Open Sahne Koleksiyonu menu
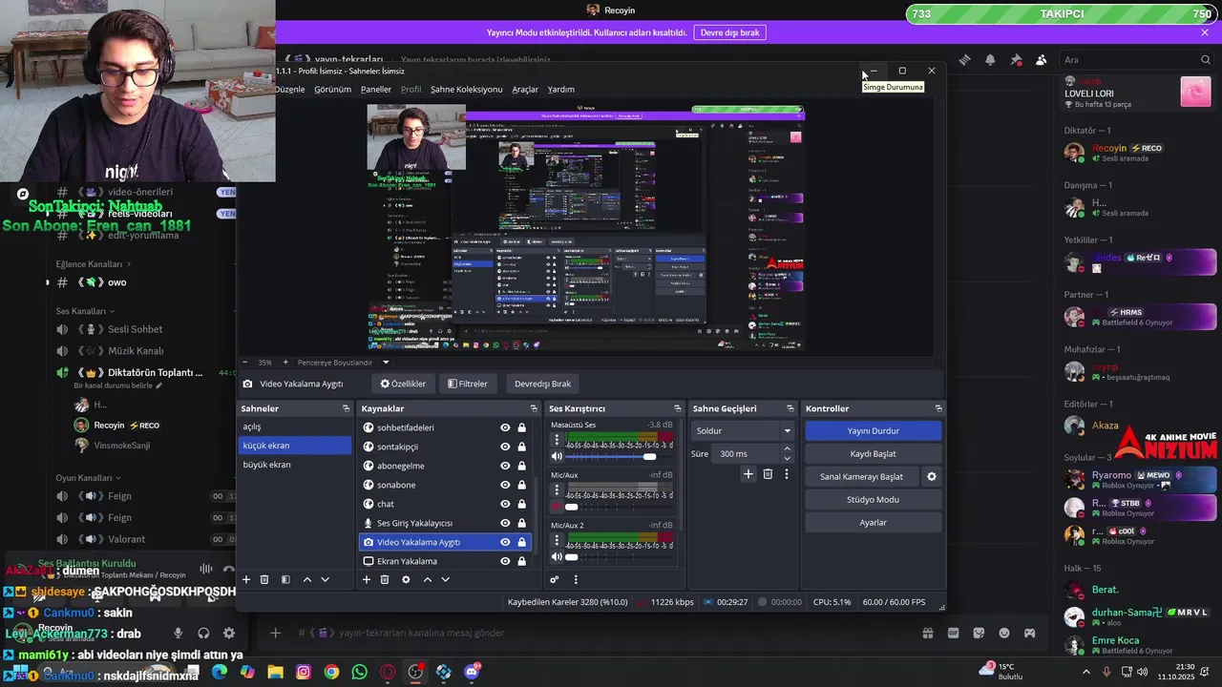Image resolution: width=1222 pixels, height=687 pixels. click(466, 89)
